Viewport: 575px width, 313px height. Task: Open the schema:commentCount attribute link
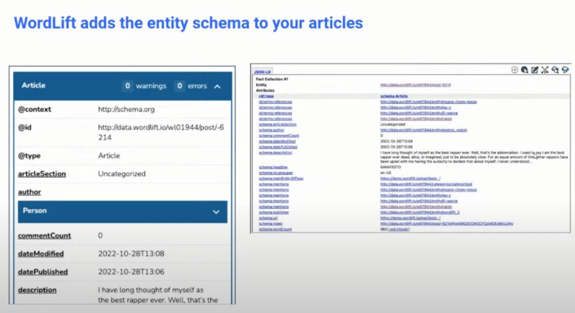click(x=279, y=136)
